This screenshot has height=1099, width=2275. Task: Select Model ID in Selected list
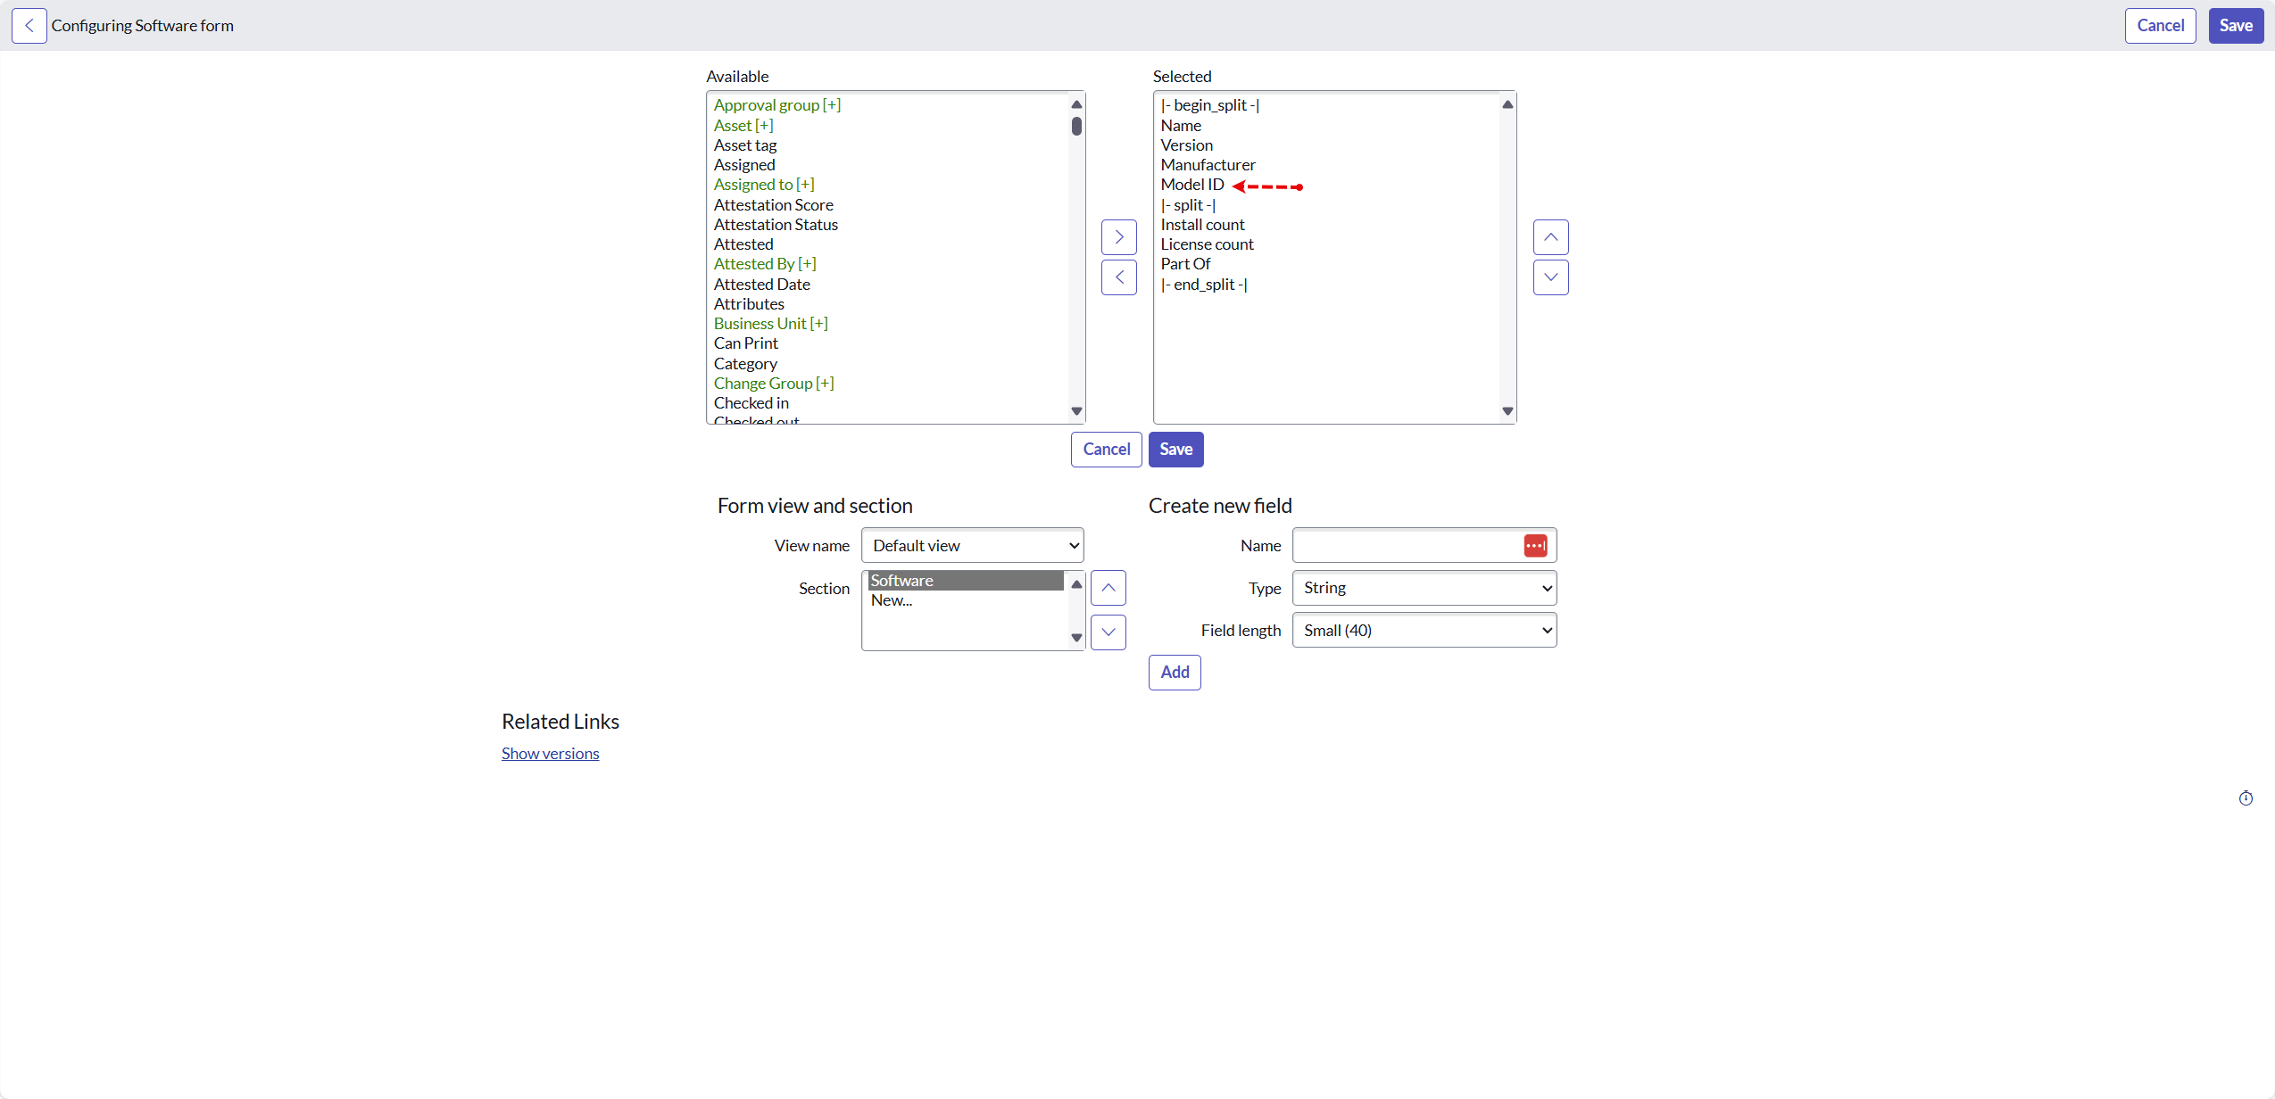click(1191, 185)
